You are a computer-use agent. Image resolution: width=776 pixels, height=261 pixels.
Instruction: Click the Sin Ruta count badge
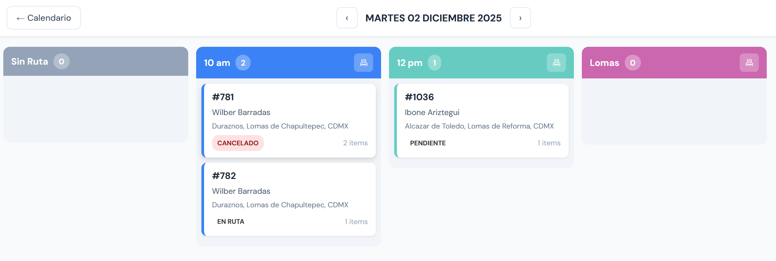pyautogui.click(x=61, y=62)
